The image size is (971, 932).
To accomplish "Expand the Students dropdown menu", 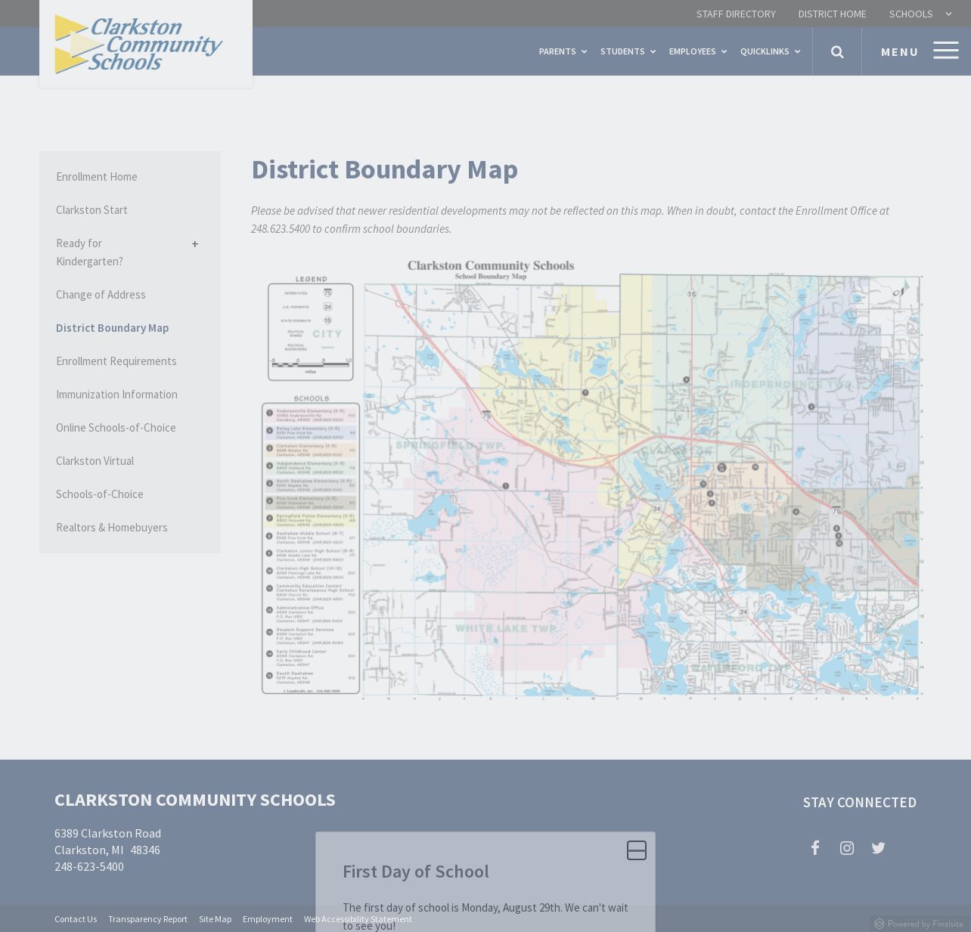I will point(628,51).
